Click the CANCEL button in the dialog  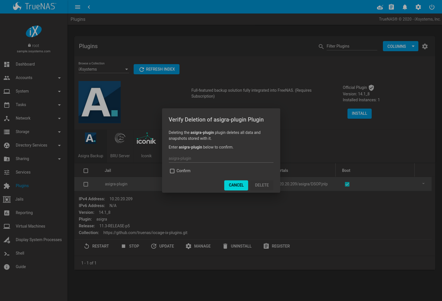coord(236,185)
